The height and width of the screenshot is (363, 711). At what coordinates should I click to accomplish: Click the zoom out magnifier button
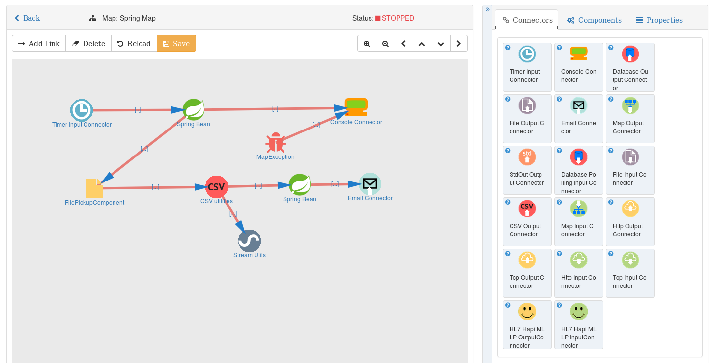(385, 44)
